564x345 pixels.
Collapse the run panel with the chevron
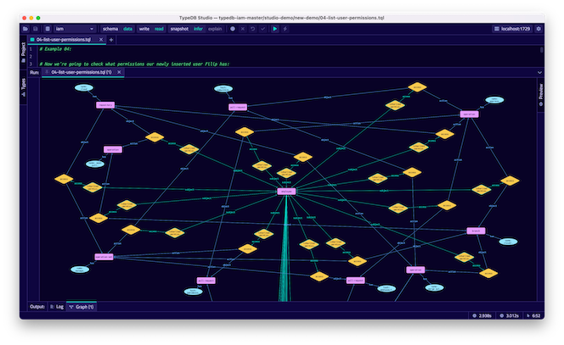(x=539, y=73)
